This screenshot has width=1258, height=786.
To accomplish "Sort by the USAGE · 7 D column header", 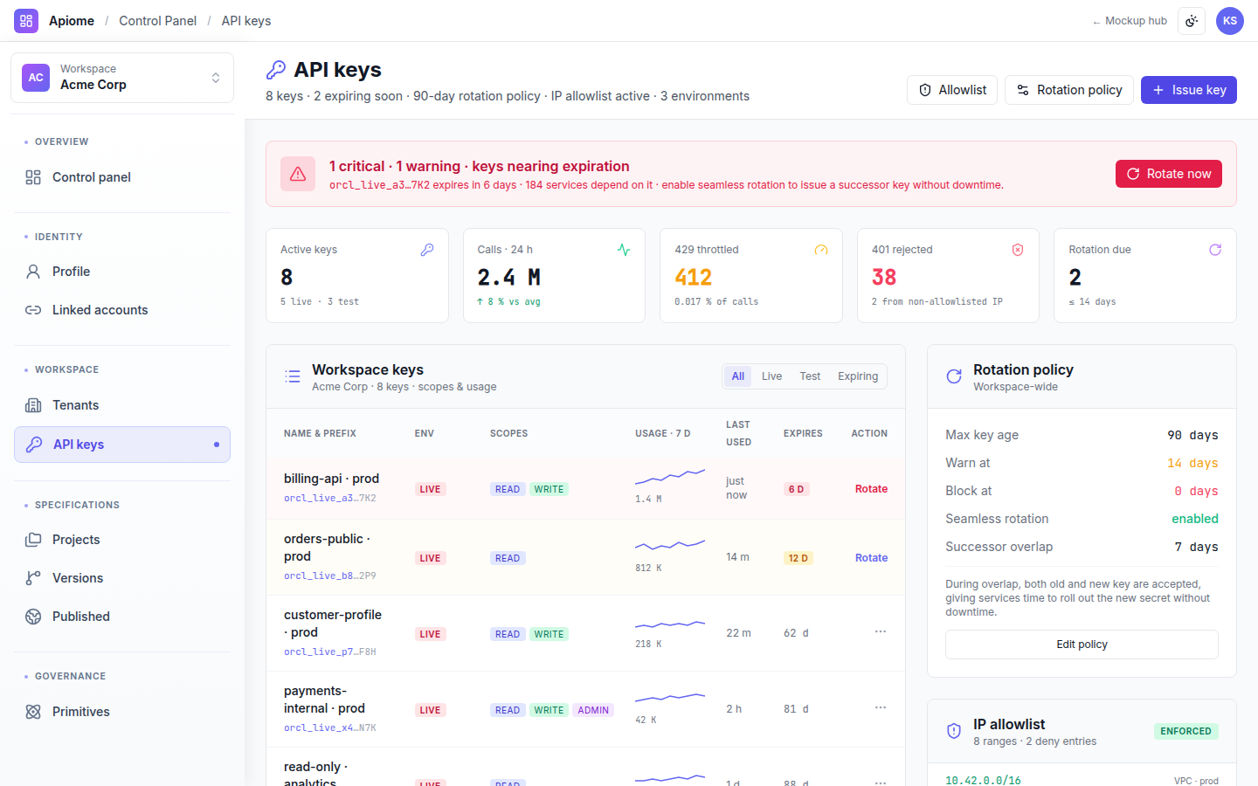I will click(x=662, y=433).
